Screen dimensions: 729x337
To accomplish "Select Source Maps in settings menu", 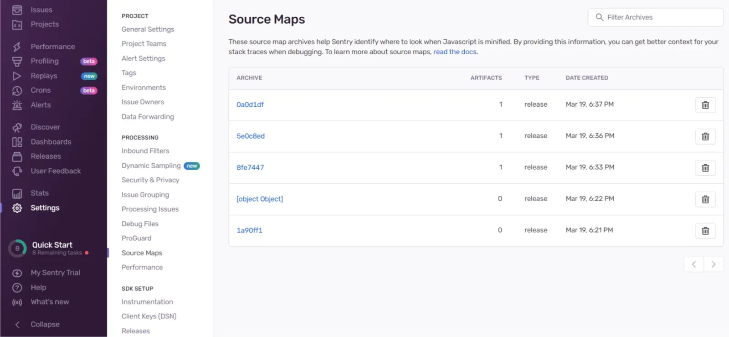I will (142, 253).
